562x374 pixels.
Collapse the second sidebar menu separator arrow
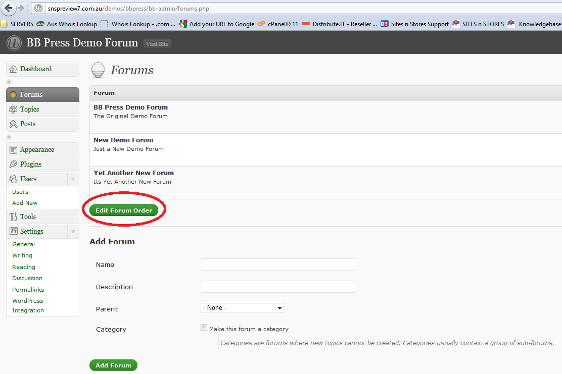(x=9, y=137)
